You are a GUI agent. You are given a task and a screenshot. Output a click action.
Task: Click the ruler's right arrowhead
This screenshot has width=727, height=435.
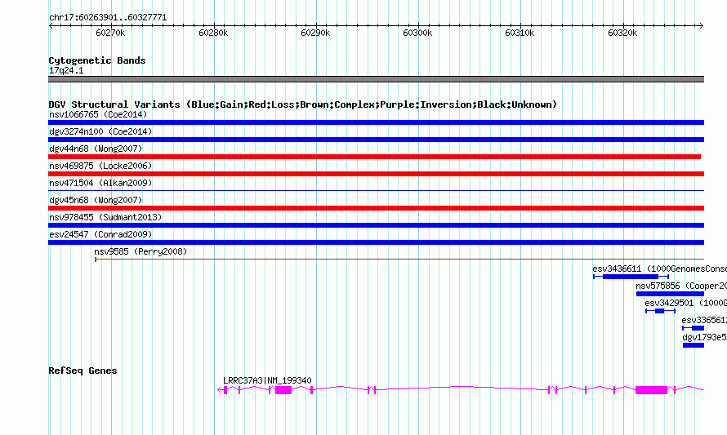tap(701, 26)
